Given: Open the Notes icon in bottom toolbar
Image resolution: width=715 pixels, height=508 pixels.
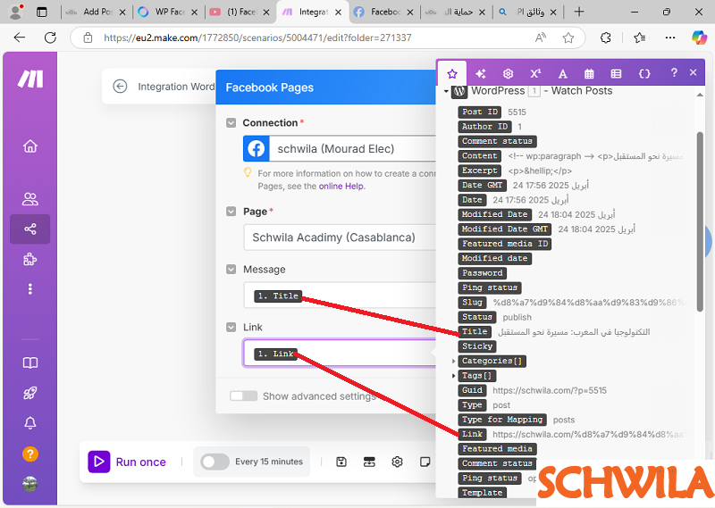Looking at the screenshot, I should click(x=425, y=462).
